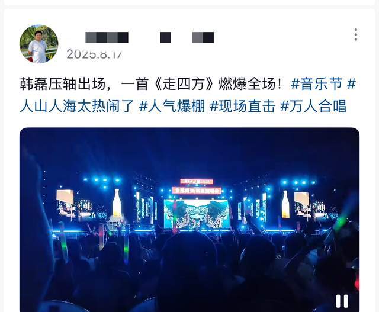Open the #现场直击 hashtag
Screen dimensions: 379x312
(x=243, y=106)
